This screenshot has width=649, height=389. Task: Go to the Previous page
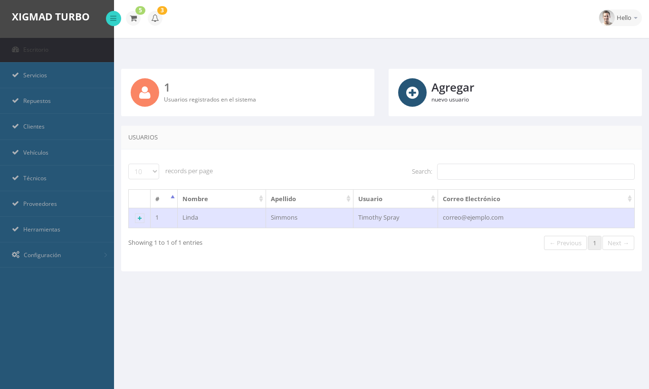(565, 243)
